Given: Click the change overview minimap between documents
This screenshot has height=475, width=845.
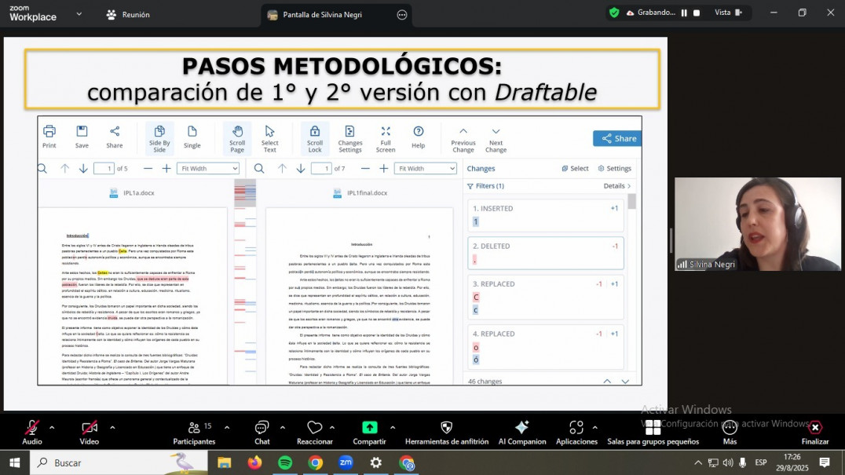Looking at the screenshot, I should point(245,282).
